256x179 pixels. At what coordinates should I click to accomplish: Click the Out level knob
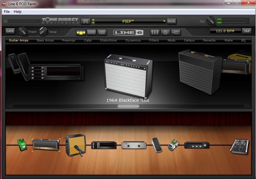tap(211, 21)
